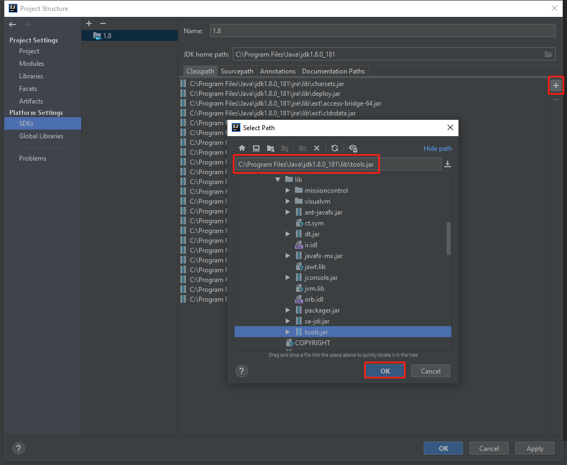The image size is (567, 465).
Task: Open recent paths history arrow
Action: (447, 164)
